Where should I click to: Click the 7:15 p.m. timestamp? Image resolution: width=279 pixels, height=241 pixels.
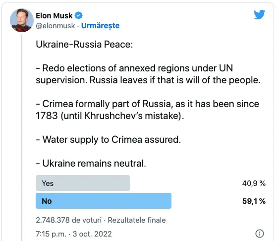(51, 234)
